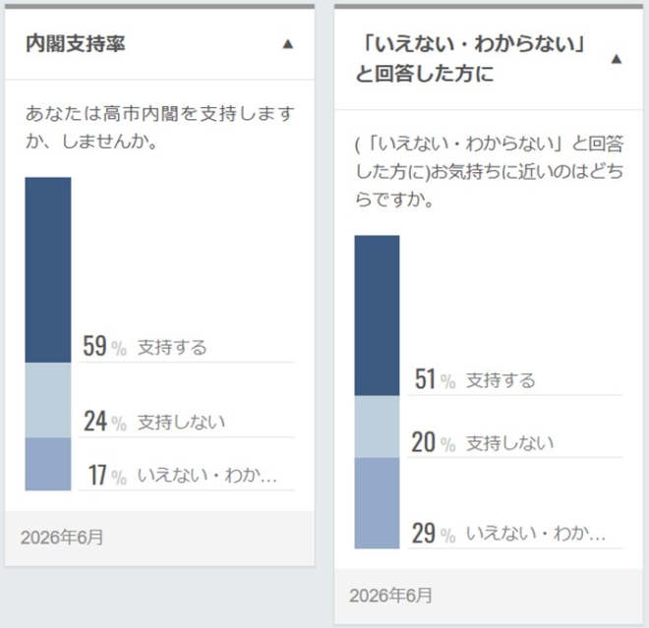Click the question text about 高市内閣

coord(159,127)
